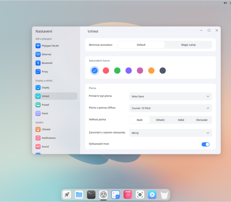Screen dimensions: 231x202
Task: Open the Připojení WLAN settings icon
Action: click(38, 46)
